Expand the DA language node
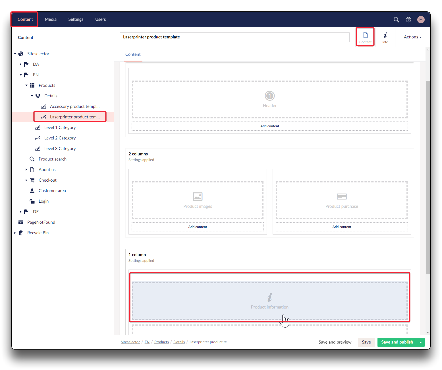 (x=20, y=64)
